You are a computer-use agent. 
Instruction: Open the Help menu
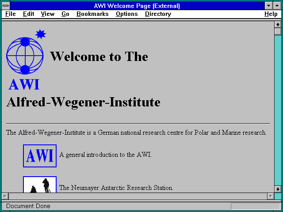[x=271, y=14]
